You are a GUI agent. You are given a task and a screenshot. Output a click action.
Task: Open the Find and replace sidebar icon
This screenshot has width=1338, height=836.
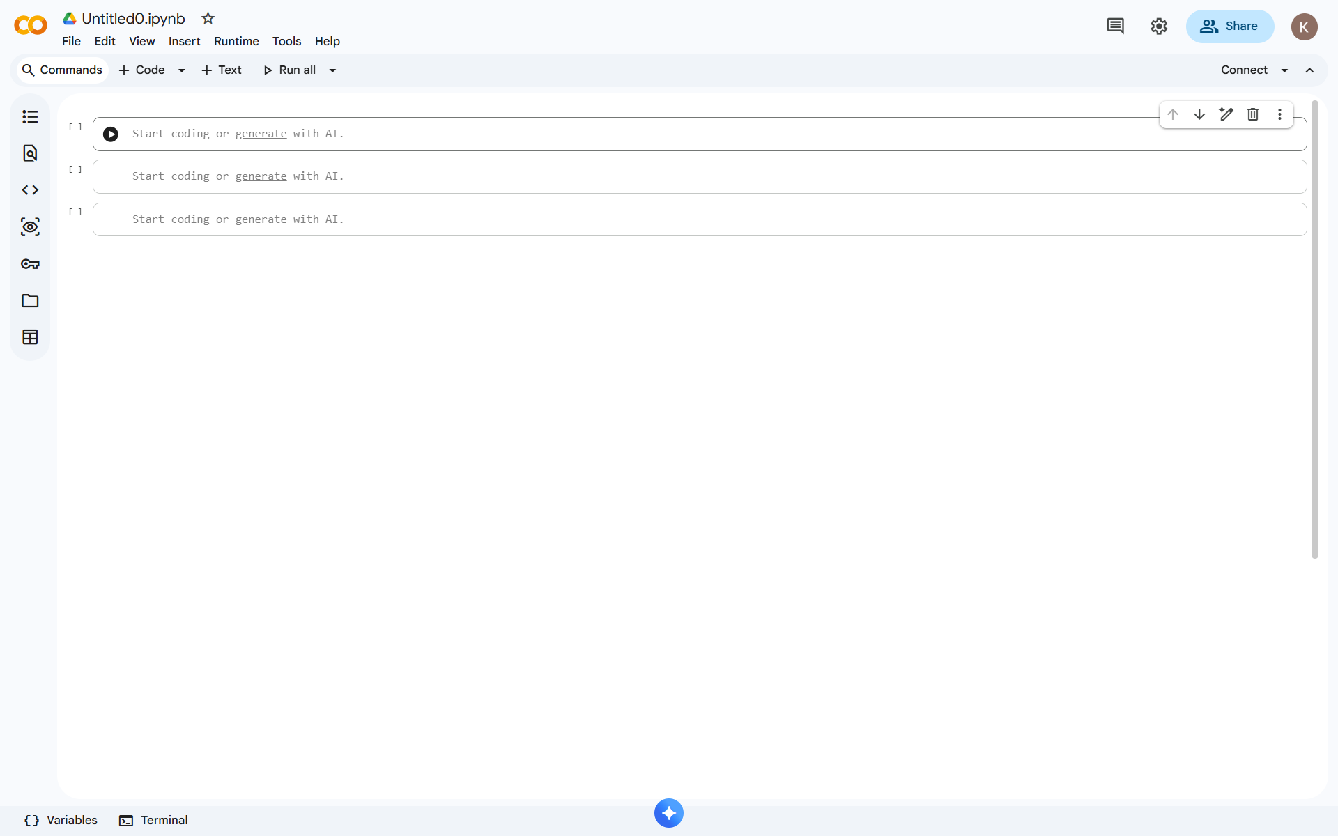point(30,153)
